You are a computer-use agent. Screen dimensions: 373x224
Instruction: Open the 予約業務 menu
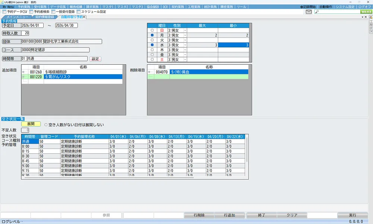click(24, 7)
